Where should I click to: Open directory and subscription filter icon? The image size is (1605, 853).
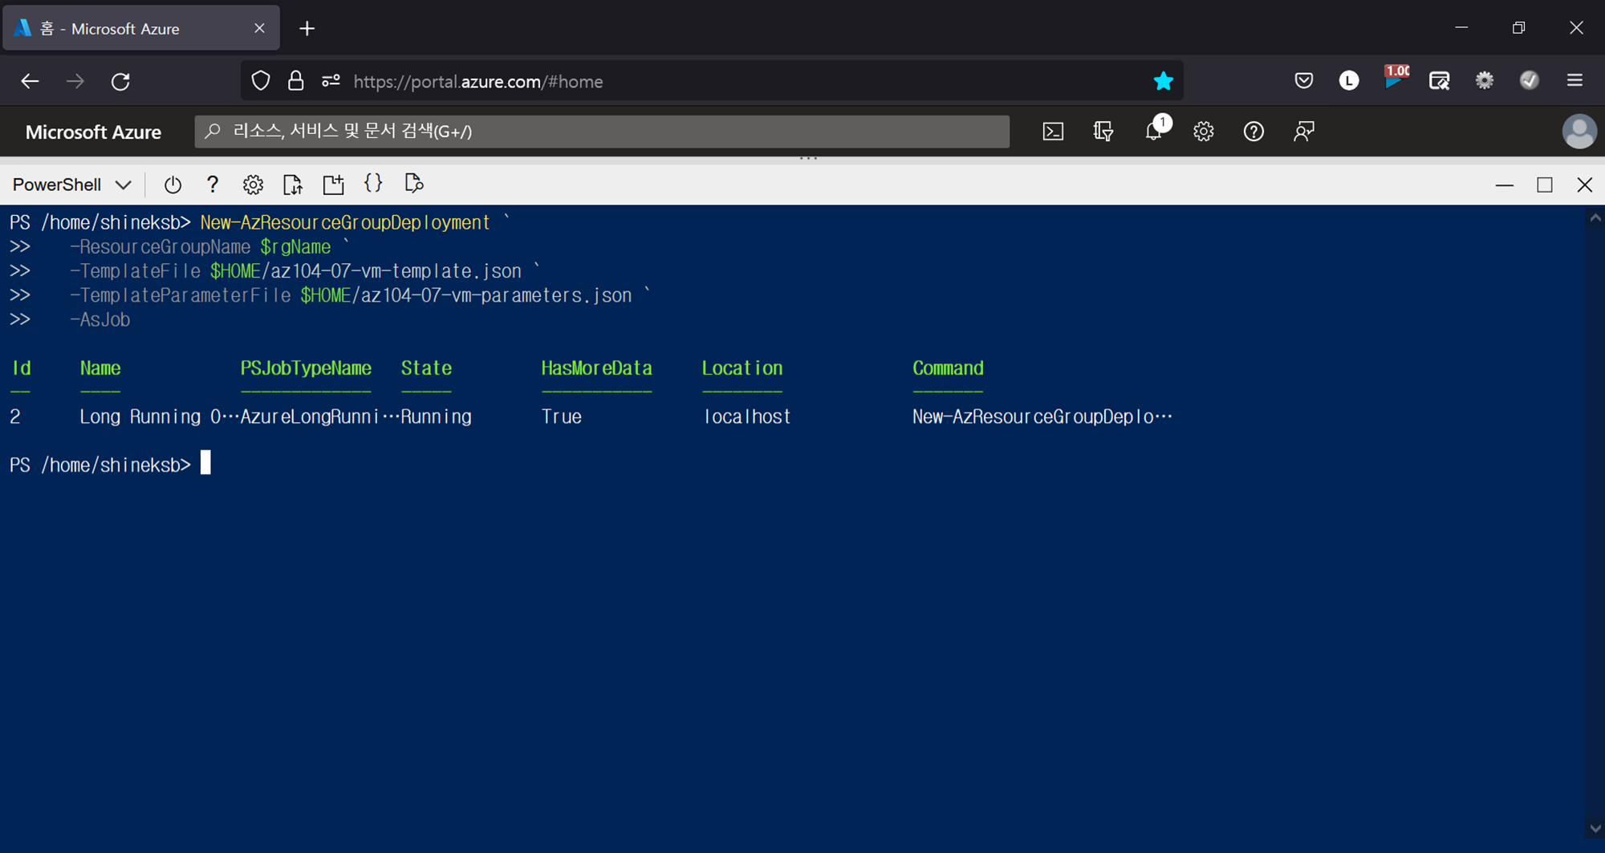(x=1103, y=132)
